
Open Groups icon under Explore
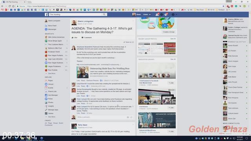coord(46,84)
